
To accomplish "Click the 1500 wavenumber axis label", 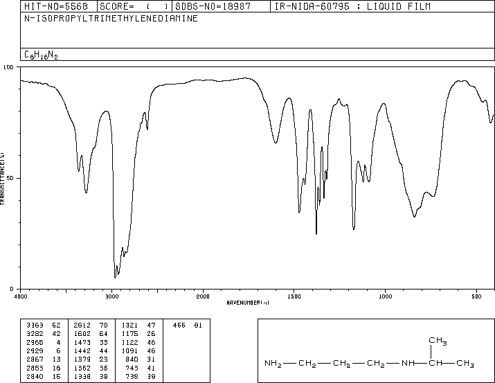I will click(294, 296).
